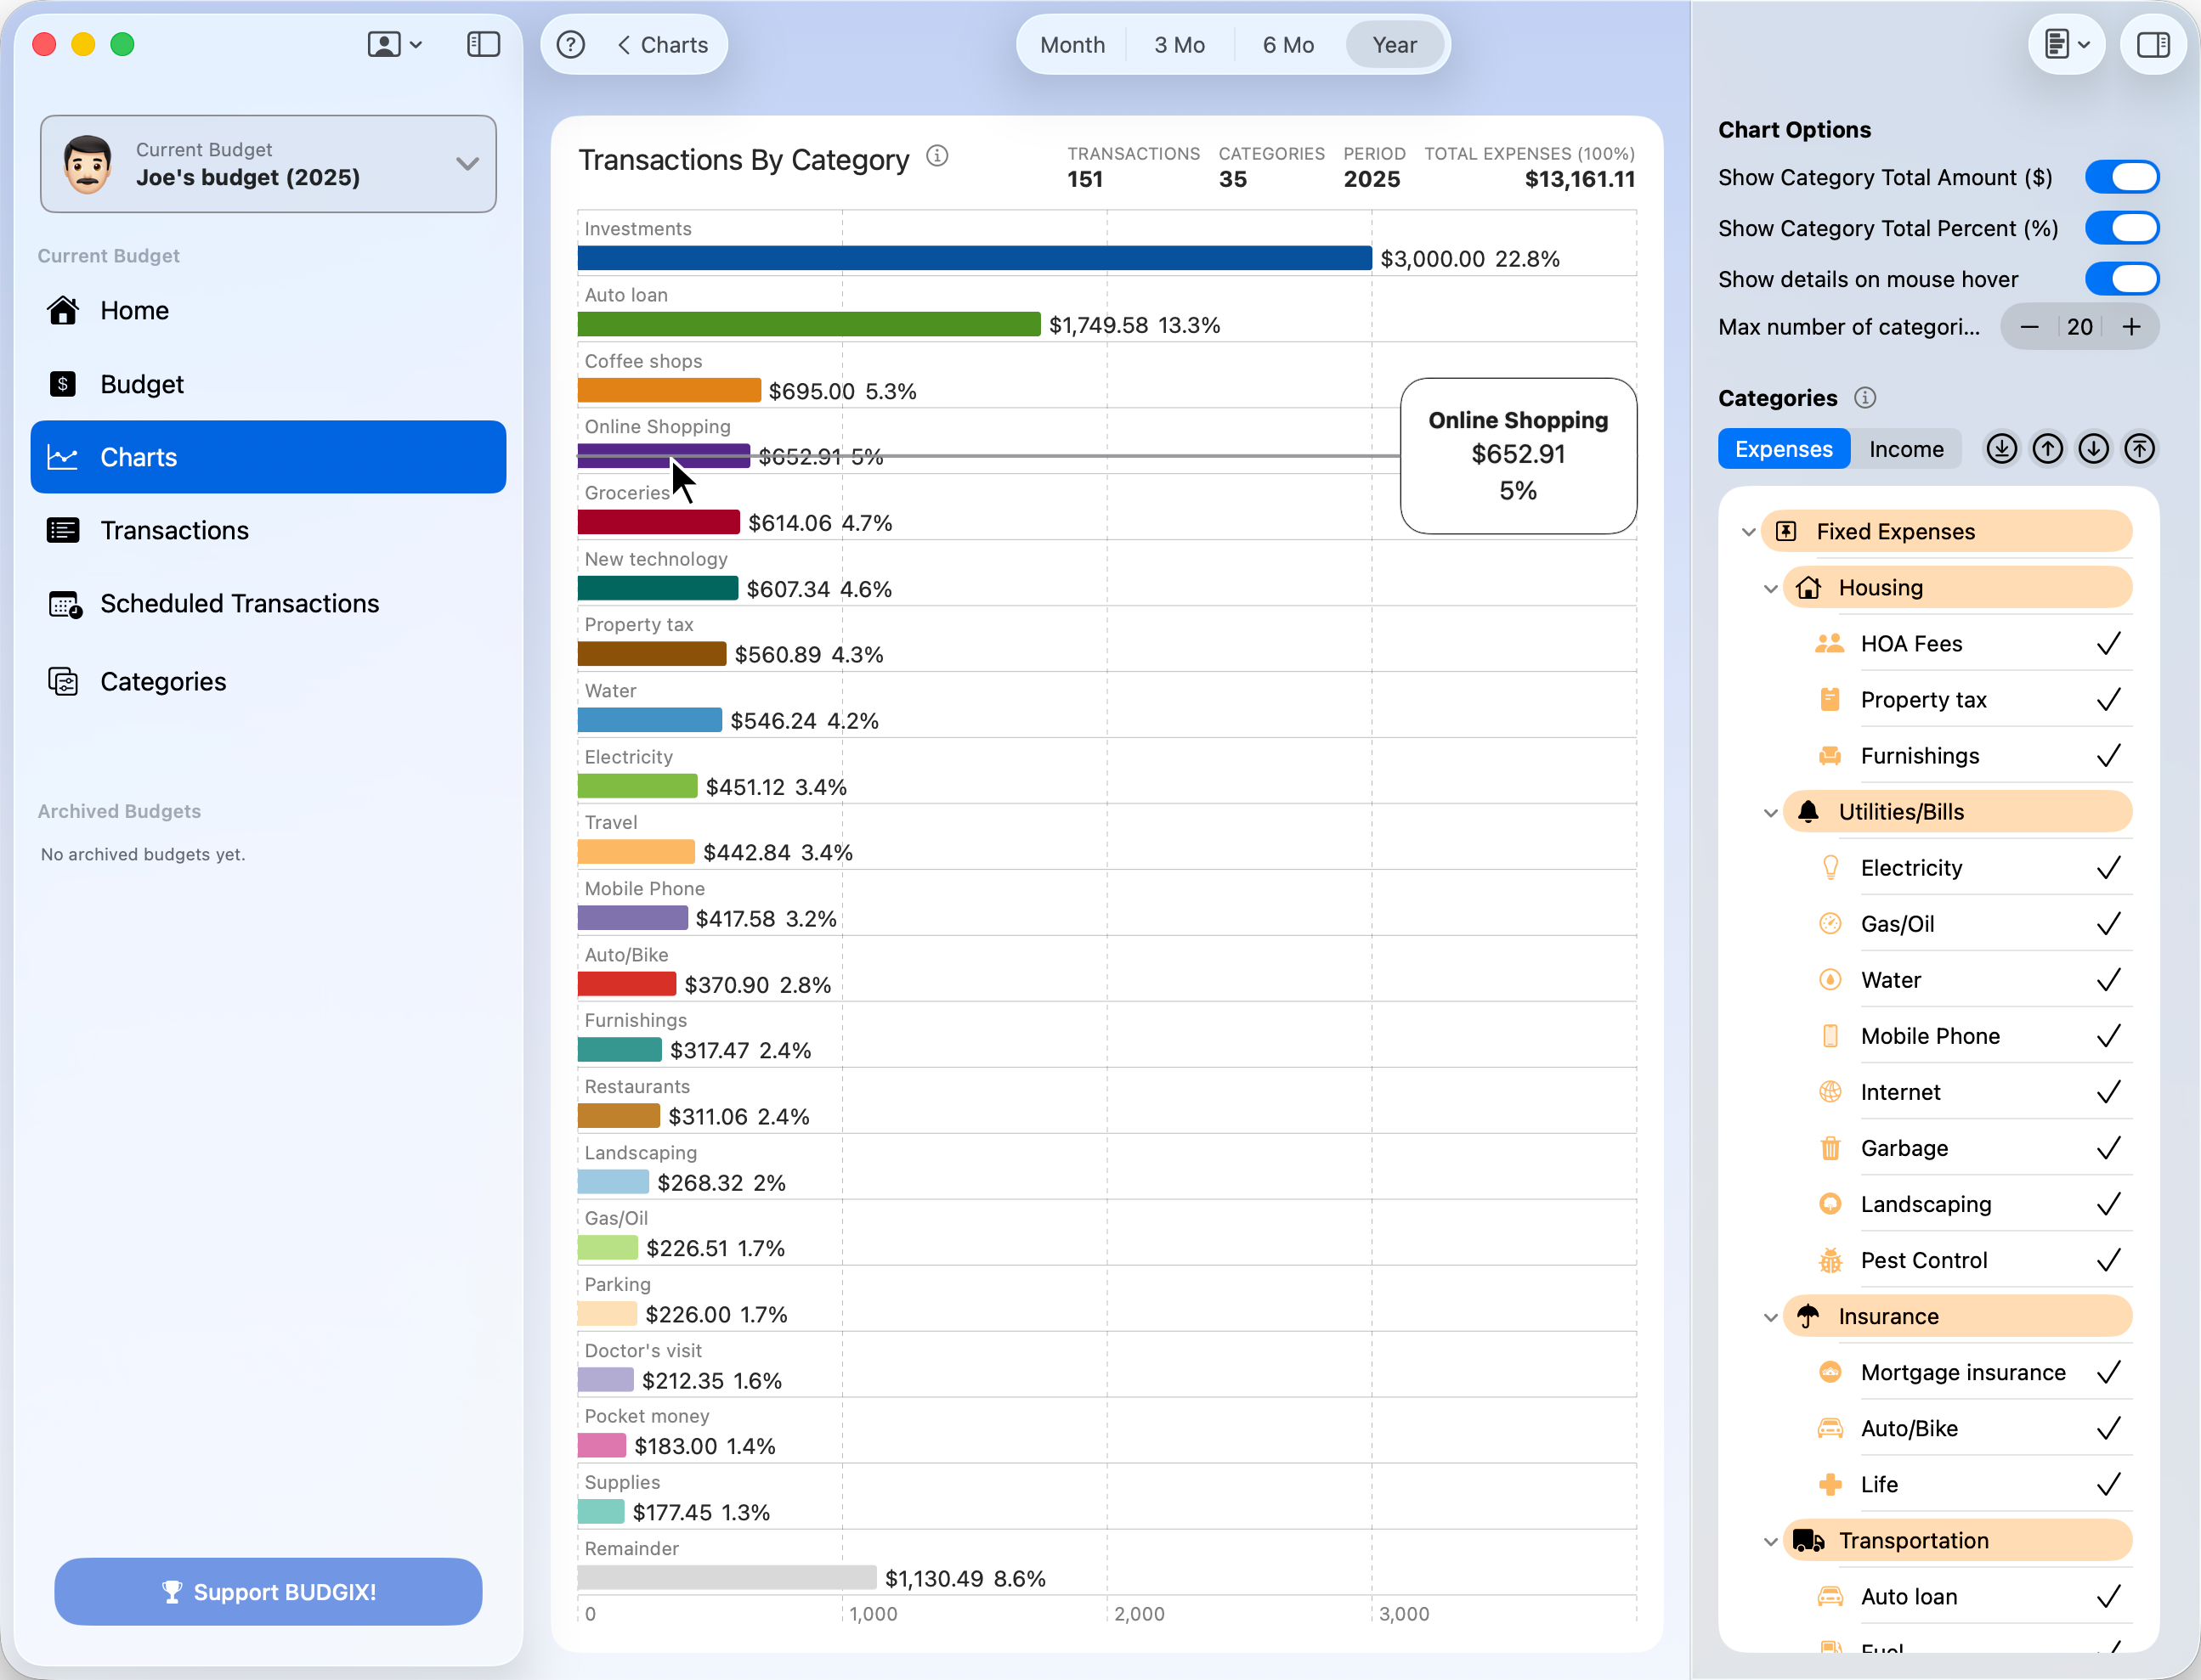Click the Support BUDGIX! button
Image resolution: width=2201 pixels, height=1680 pixels.
[x=269, y=1592]
